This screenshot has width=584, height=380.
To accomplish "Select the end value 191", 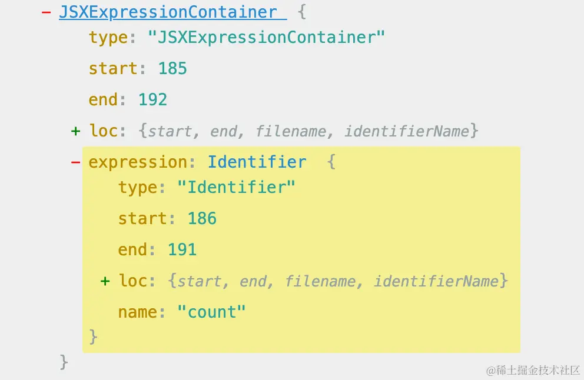I will [x=182, y=250].
